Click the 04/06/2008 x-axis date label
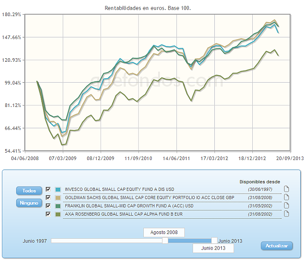The height and width of the screenshot is (260, 305). [x=25, y=159]
